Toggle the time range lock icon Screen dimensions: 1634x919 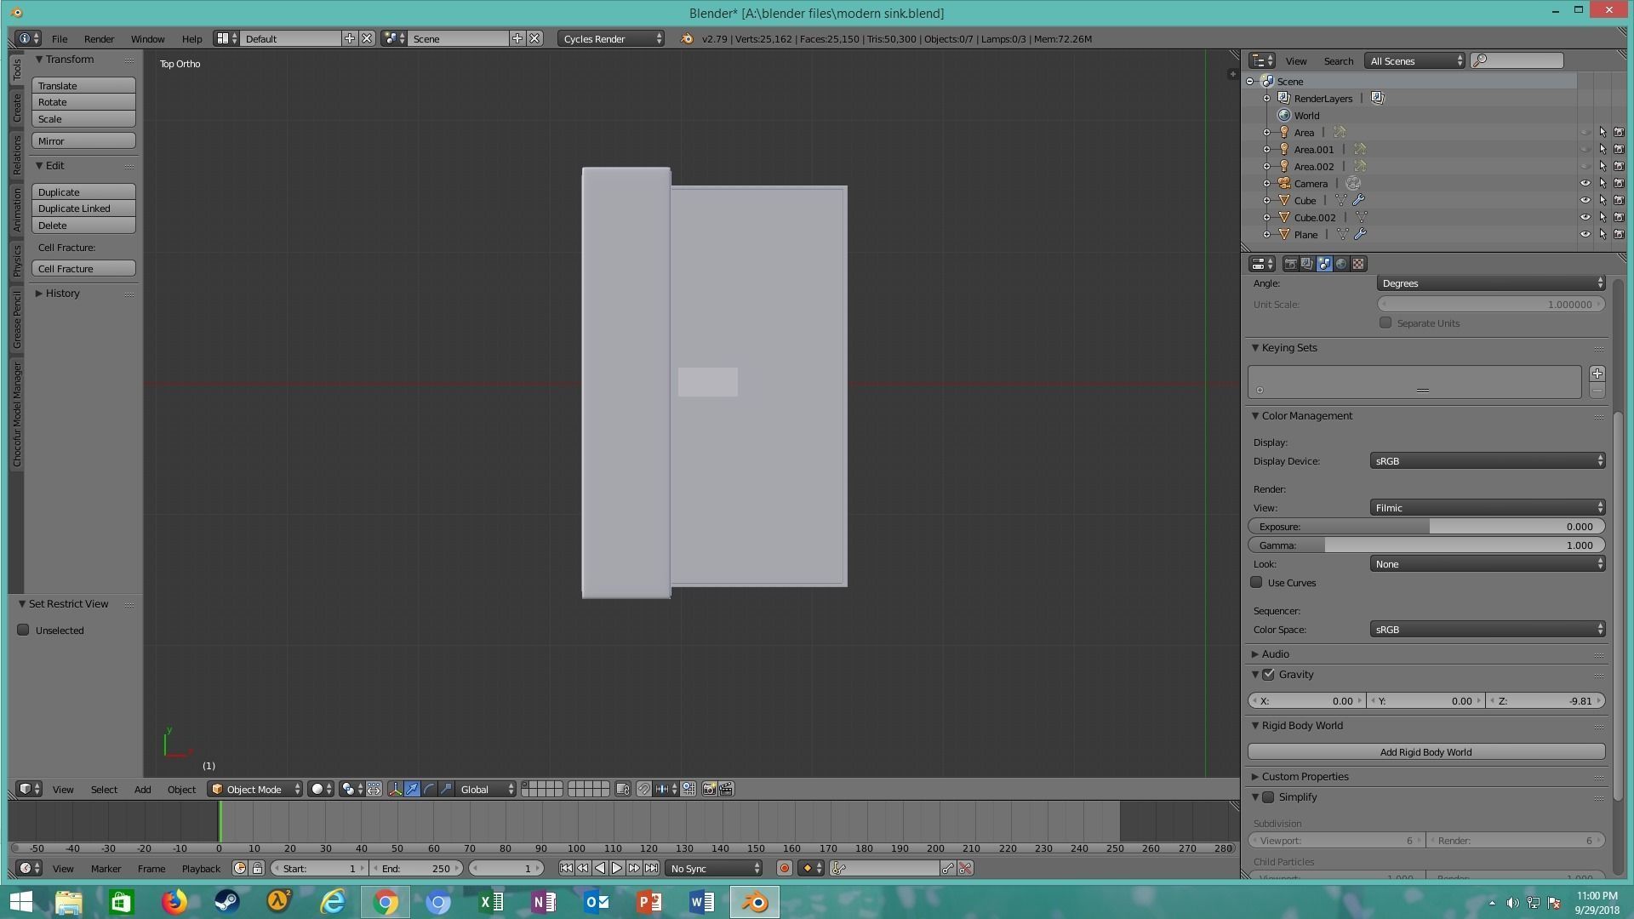tap(257, 869)
